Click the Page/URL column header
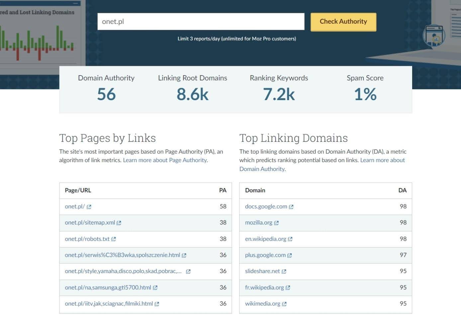 coord(78,190)
